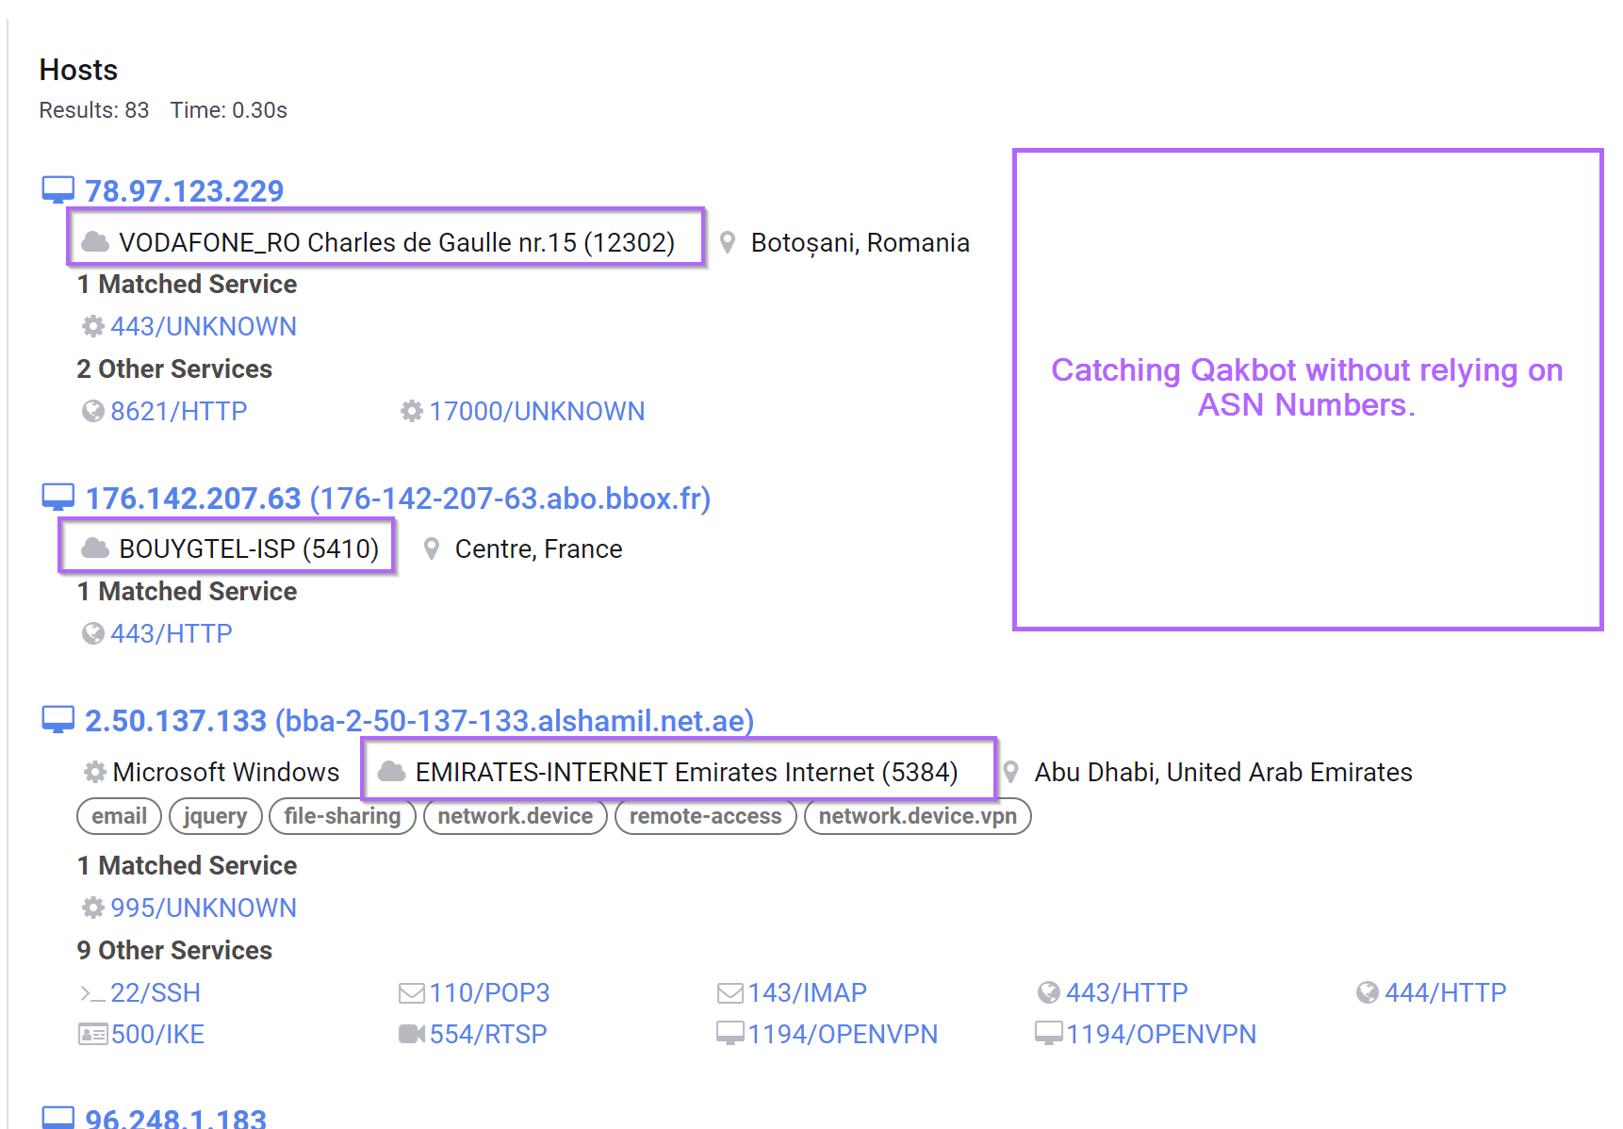This screenshot has height=1129, width=1623.
Task: Click cloud icon beside BOUYGTEL-ISP
Action: point(95,548)
